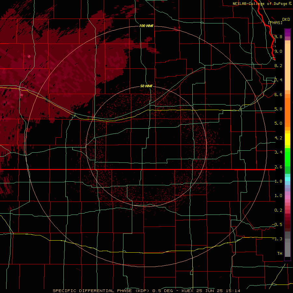Click the 100 NMI range ring label
Screen dimensions: 293x293
(x=146, y=26)
